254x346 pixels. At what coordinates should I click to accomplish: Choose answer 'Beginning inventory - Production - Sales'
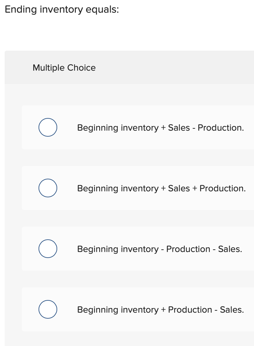tap(160, 249)
